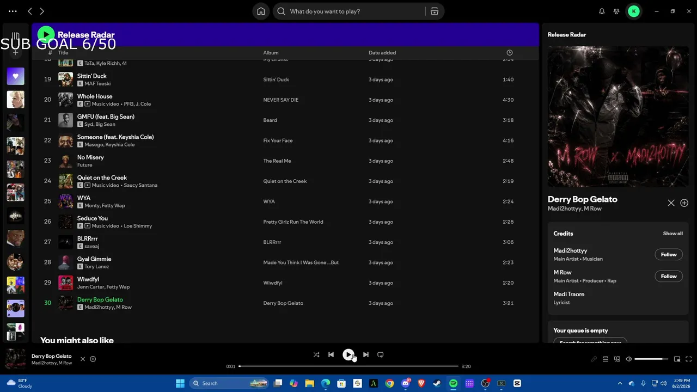Follow M Row
Image resolution: width=697 pixels, height=392 pixels.
[x=669, y=277]
